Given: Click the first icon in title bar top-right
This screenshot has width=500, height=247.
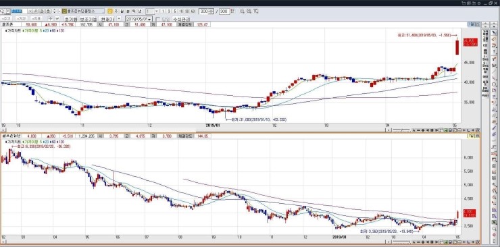Looking at the screenshot, I should [x=464, y=3].
